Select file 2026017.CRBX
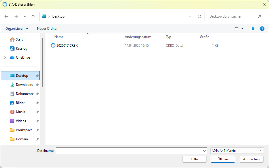The height and width of the screenshot is (168, 269). [x=67, y=45]
